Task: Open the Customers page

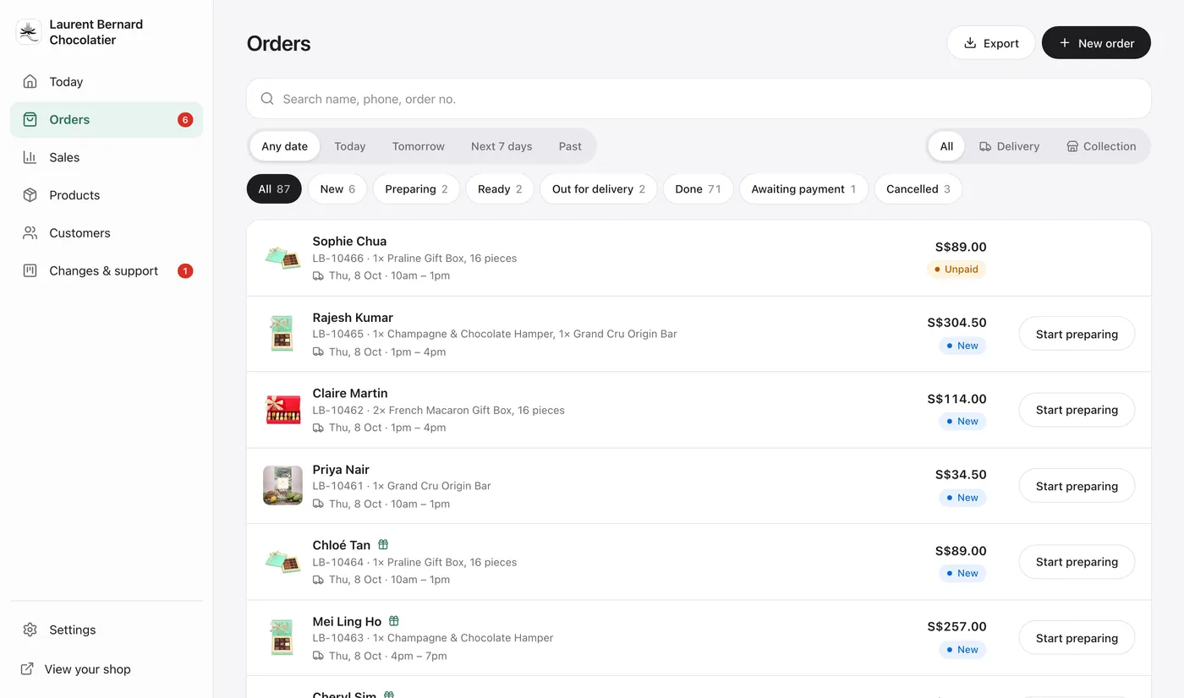Action: tap(107, 233)
